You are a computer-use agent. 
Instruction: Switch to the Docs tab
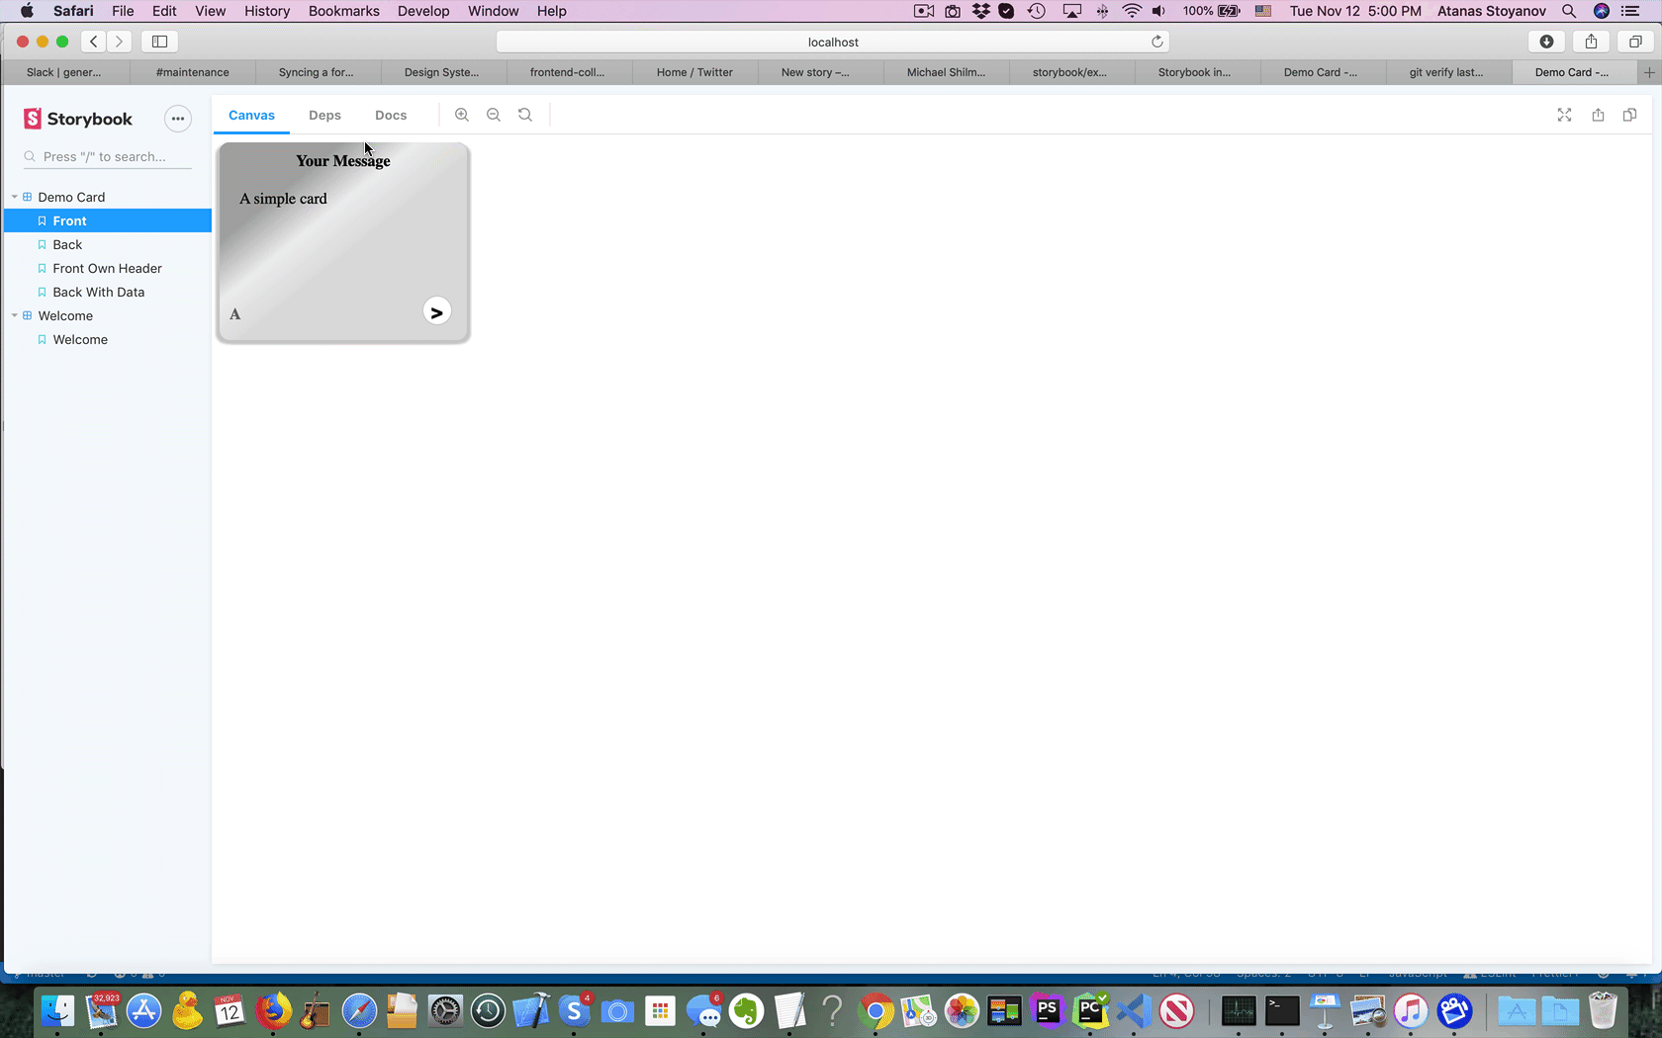coord(391,115)
